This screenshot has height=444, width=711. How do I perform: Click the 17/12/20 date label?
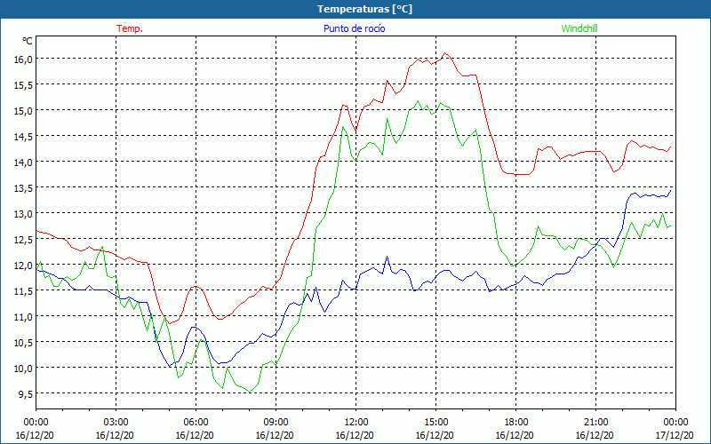[x=675, y=435]
